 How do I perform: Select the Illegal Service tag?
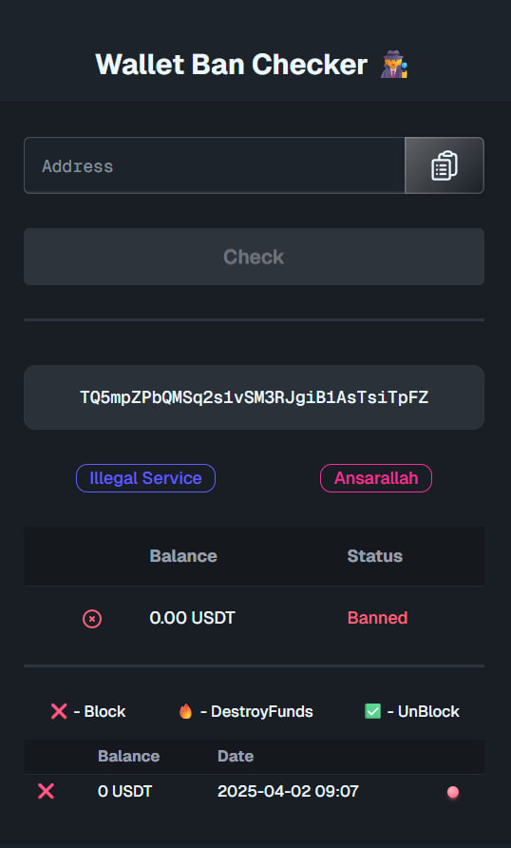(x=146, y=478)
